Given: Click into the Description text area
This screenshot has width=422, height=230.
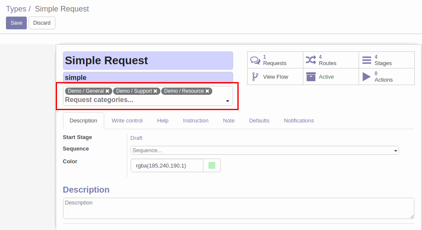Looking at the screenshot, I should point(239,208).
